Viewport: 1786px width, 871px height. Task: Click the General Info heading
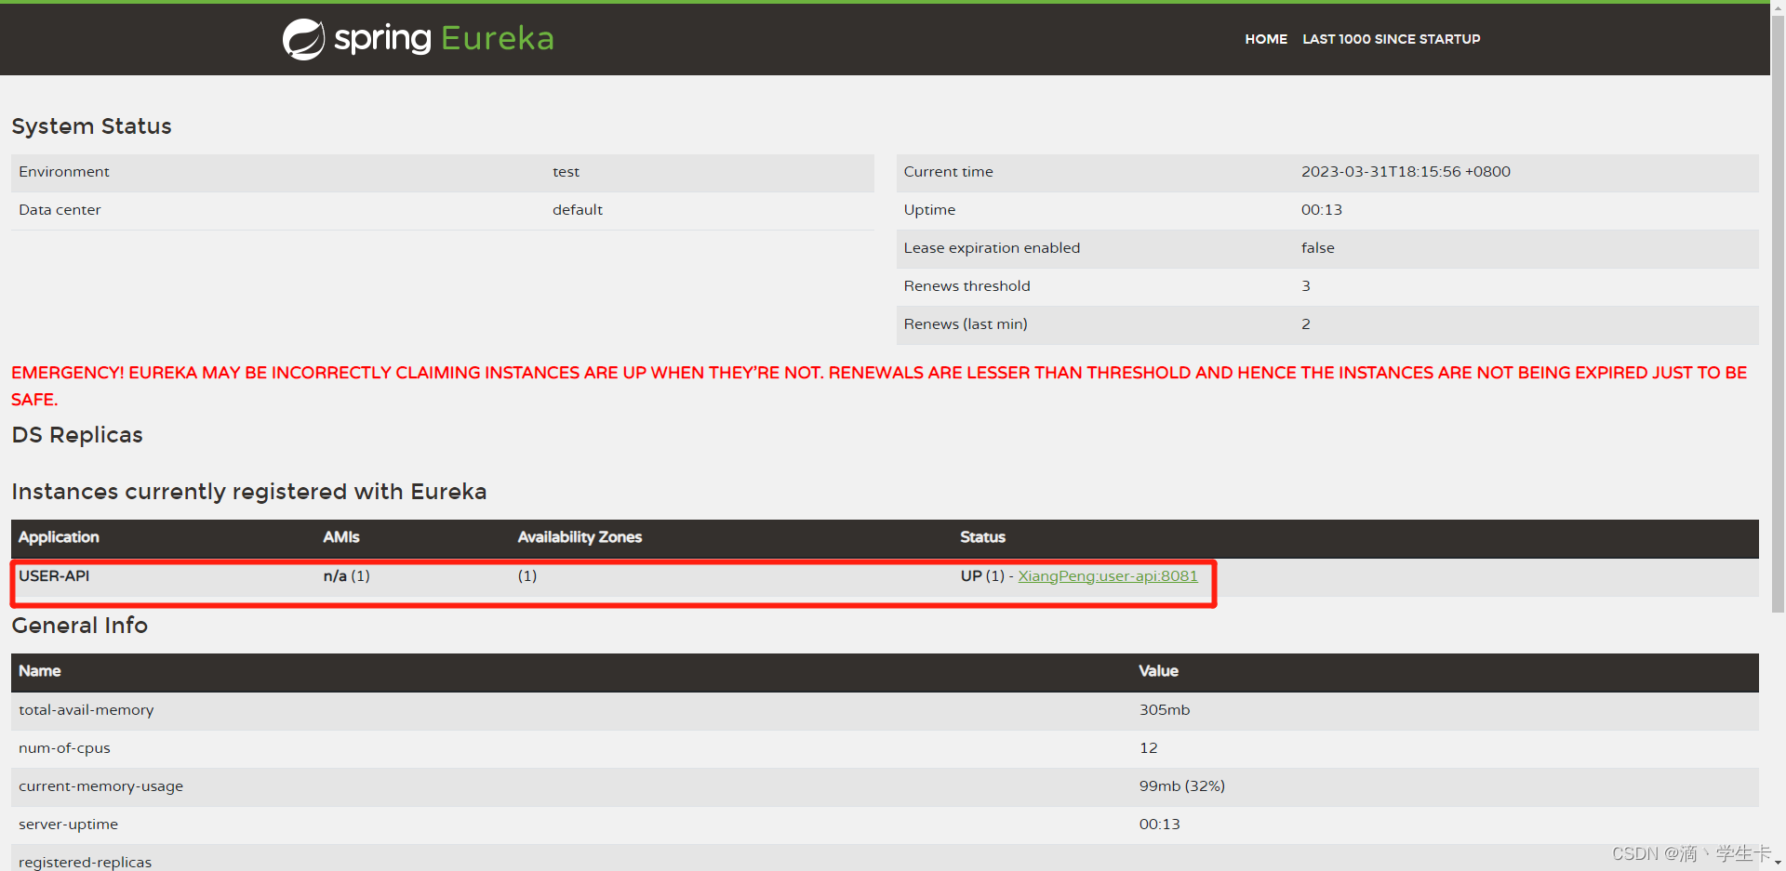80,626
